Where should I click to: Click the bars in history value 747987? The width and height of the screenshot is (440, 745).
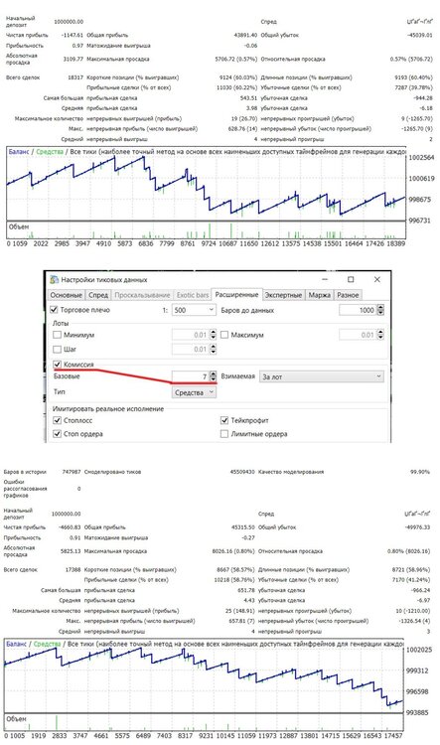(x=72, y=472)
